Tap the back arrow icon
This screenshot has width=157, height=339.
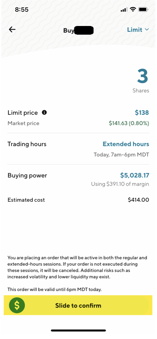click(x=12, y=30)
